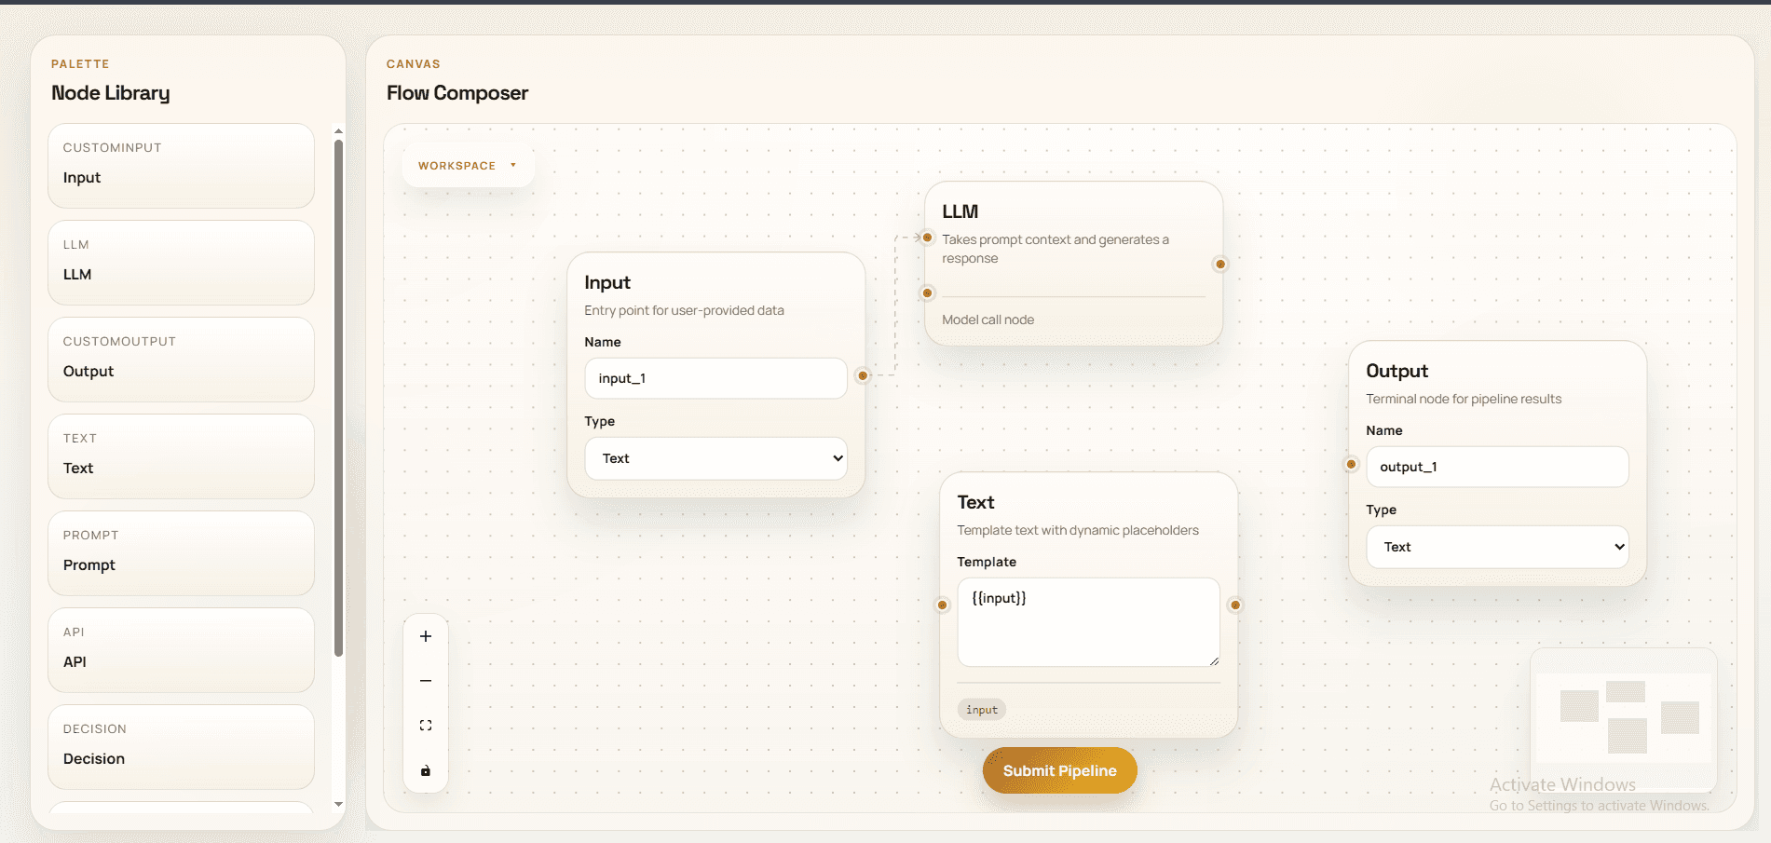Open the Workspace dropdown
This screenshot has width=1771, height=843.
(468, 166)
